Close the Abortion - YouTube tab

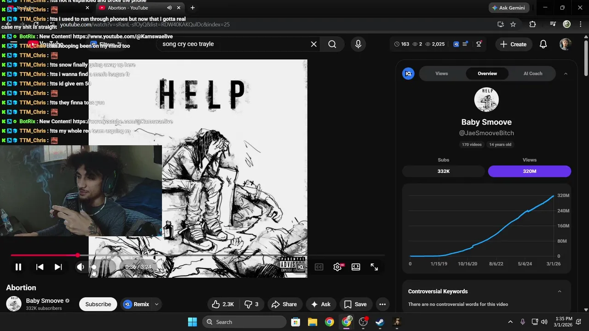point(179,8)
